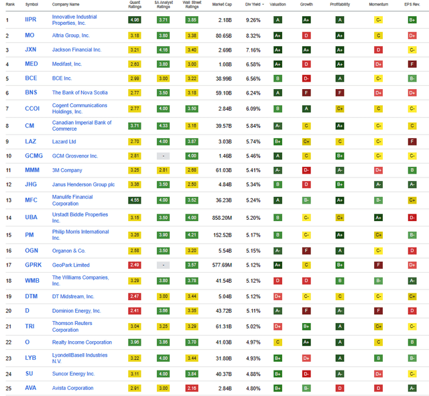
Task: Open the CCOI ticker symbol link
Action: pos(32,109)
